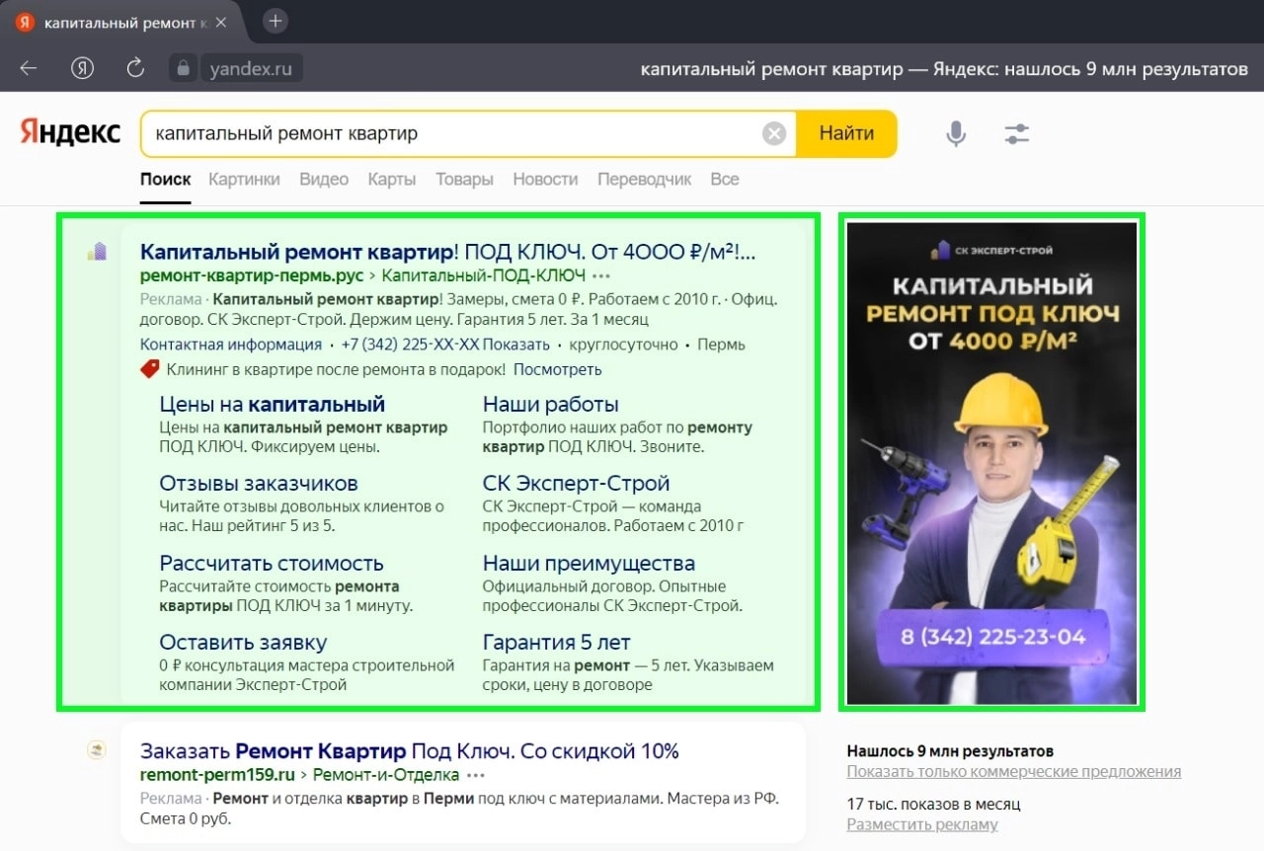Open Отзывы заказчиков sitelink
Viewport: 1264px width, 851px height.
[x=259, y=484]
